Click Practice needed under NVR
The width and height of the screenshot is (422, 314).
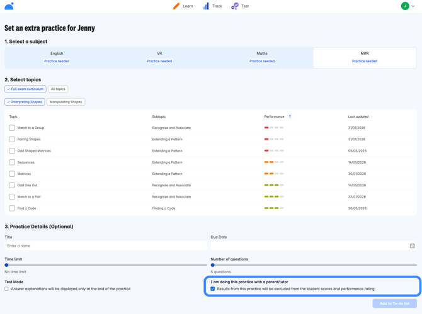365,61
